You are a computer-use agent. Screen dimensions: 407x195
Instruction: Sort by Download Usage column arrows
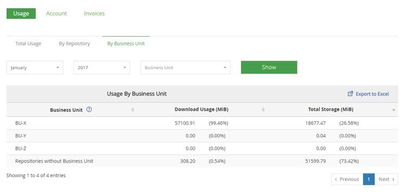263,110
